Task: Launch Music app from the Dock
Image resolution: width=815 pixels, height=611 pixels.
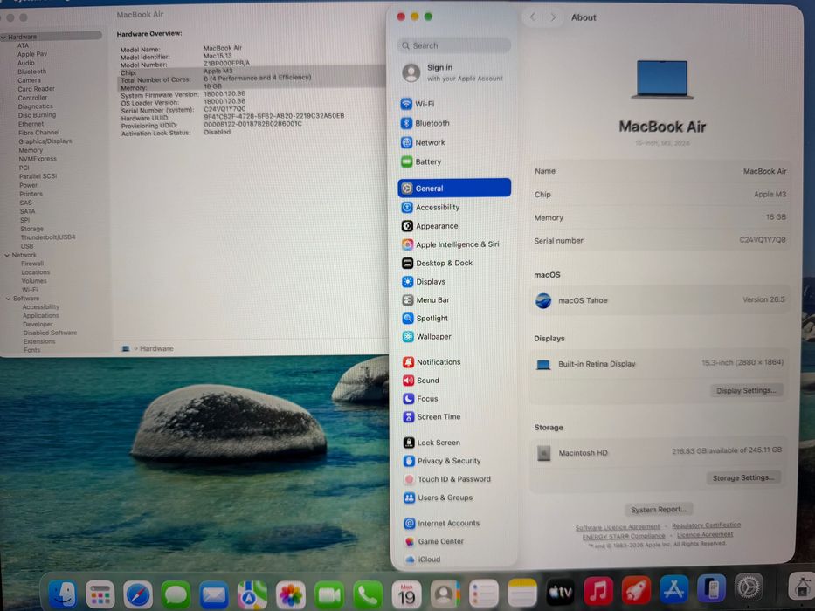Action: pyautogui.click(x=598, y=591)
